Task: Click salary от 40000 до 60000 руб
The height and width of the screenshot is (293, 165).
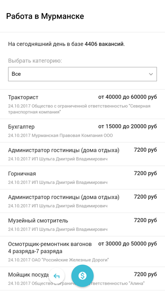Action: click(x=128, y=97)
